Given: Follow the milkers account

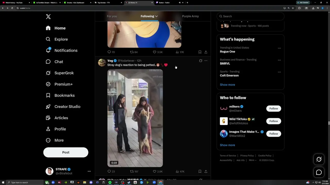Looking at the screenshot, I should tap(274, 108).
